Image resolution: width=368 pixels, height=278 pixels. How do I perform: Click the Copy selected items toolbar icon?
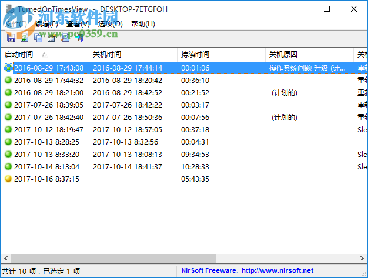click(x=38, y=38)
